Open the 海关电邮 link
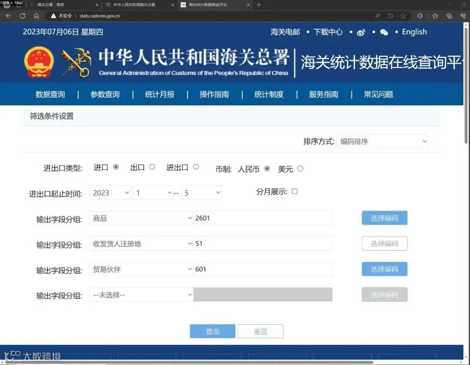Image resolution: width=470 pixels, height=365 pixels. point(285,32)
